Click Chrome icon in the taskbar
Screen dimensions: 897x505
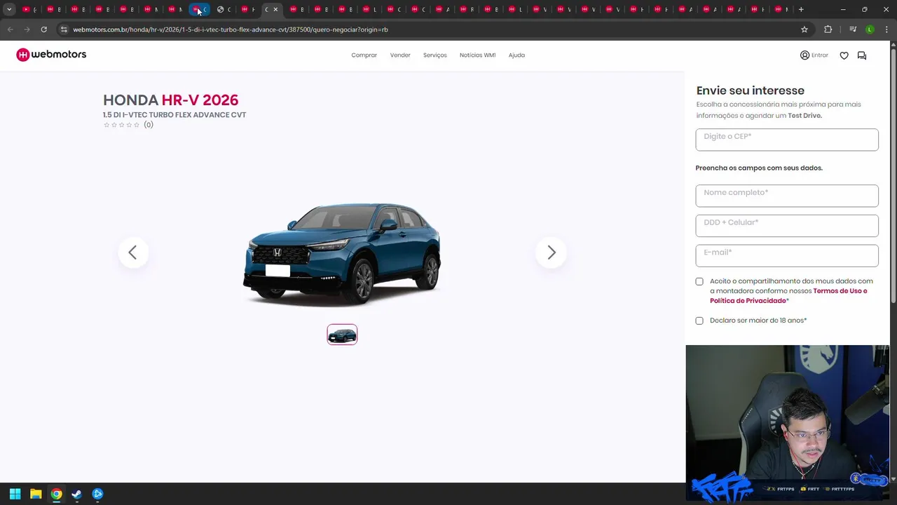click(x=56, y=494)
